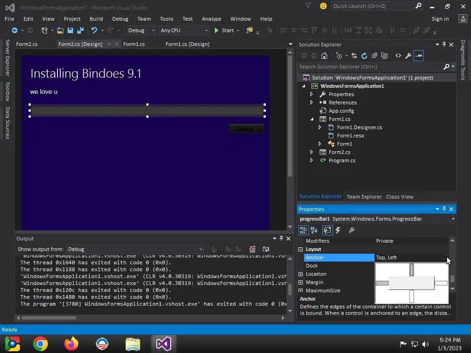
Task: Switch Properties grid to Categorized view
Action: 304,230
